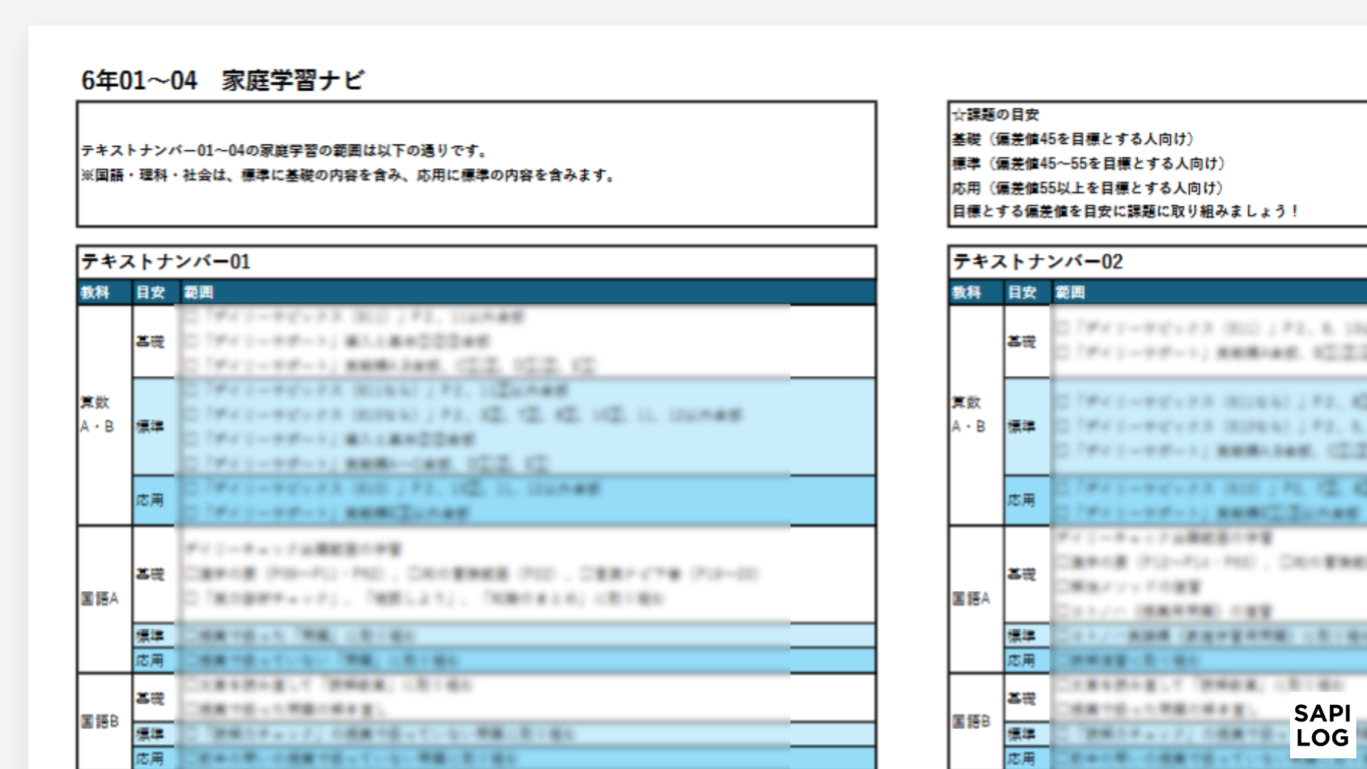The width and height of the screenshot is (1367, 769).
Task: Click the ☆課題の目安 heading
Action: (x=995, y=113)
